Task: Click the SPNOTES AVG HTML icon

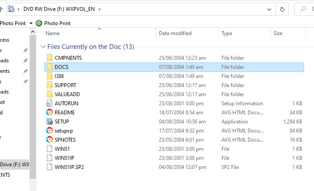Action: (49, 139)
